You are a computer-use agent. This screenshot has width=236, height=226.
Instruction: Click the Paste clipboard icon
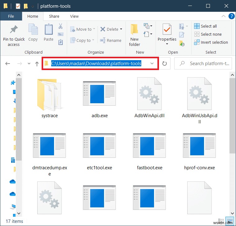(x=49, y=29)
